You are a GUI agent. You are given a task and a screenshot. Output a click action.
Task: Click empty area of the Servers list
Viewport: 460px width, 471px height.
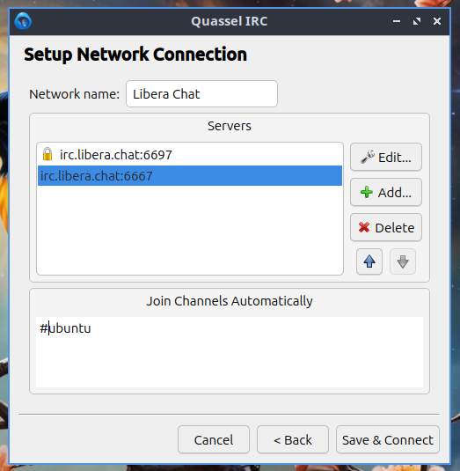coord(190,230)
